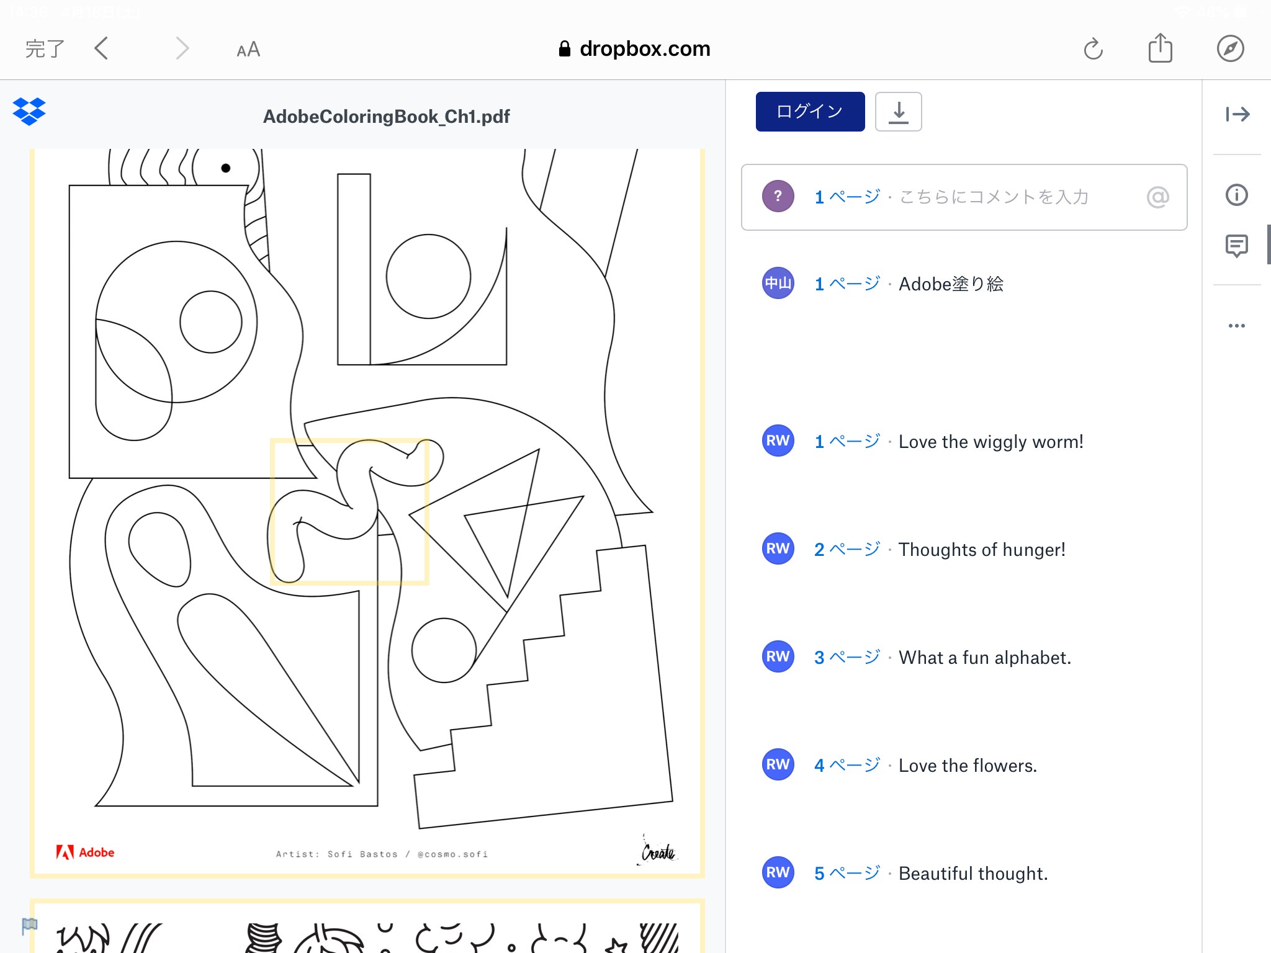Click RW avatar beside Beautiful thought

(778, 872)
